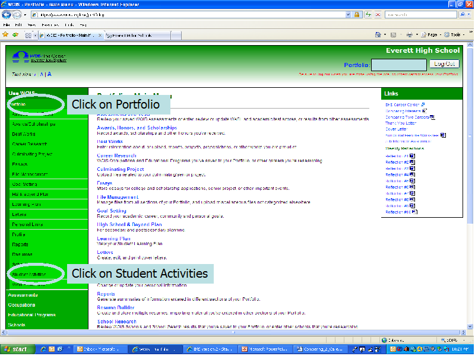This screenshot has width=475, height=356.
Task: Set text size with the largest A
Action: click(49, 74)
